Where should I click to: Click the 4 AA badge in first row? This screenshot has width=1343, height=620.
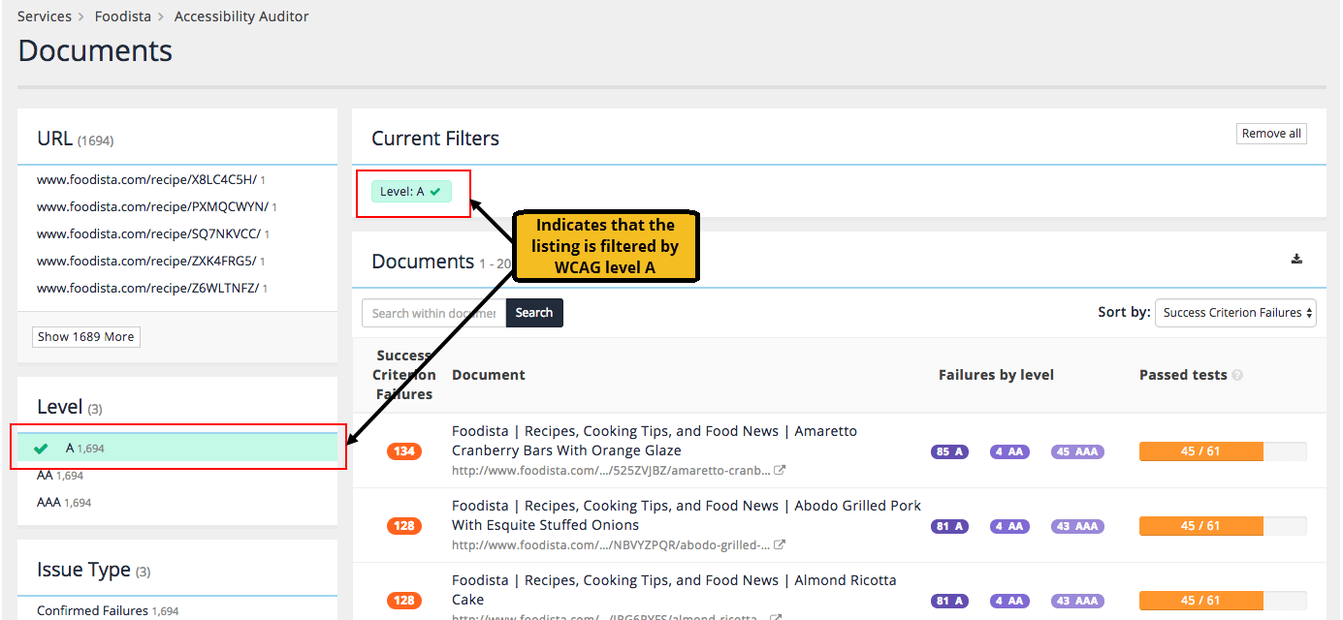(x=1009, y=451)
